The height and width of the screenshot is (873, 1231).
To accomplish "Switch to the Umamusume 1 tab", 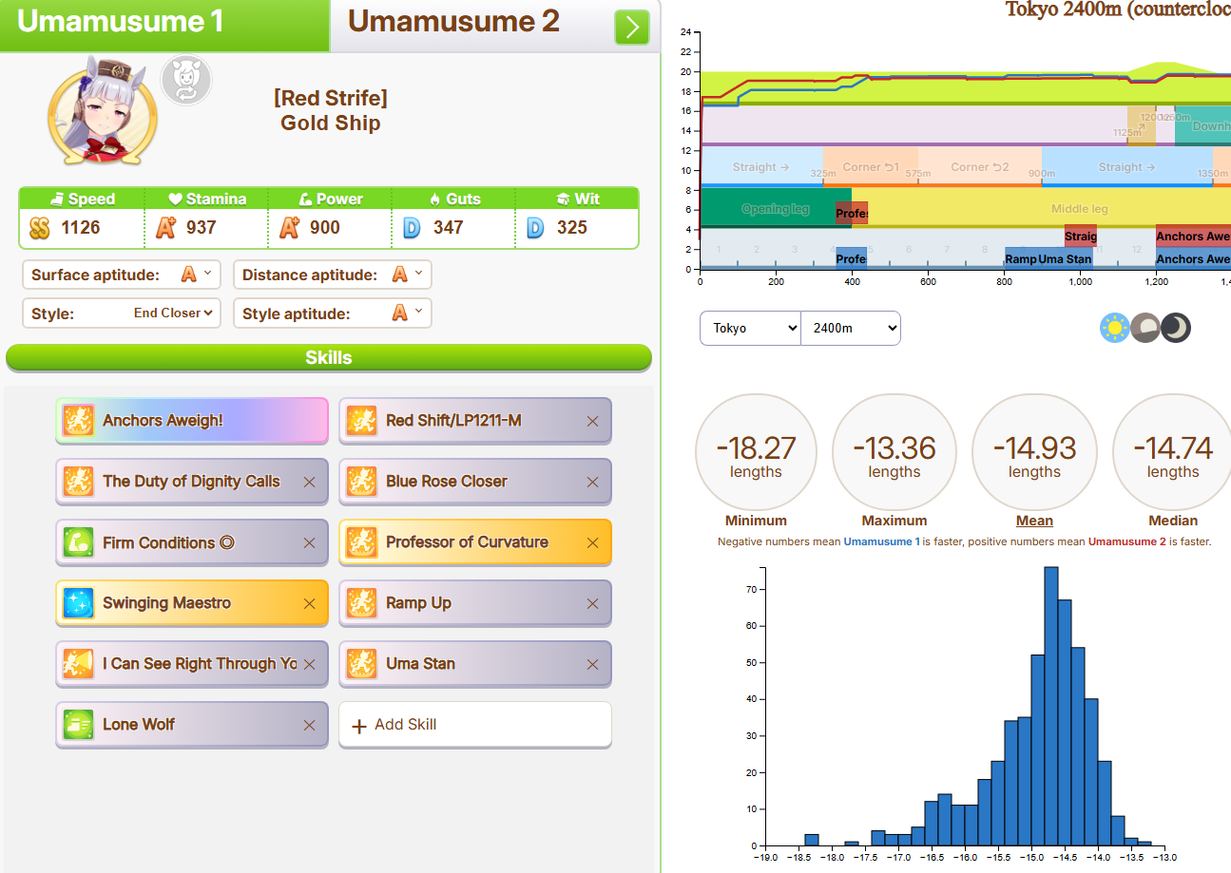I will [164, 25].
